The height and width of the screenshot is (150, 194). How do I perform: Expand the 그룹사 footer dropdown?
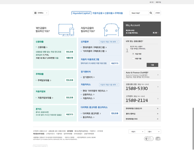[x=153, y=132]
